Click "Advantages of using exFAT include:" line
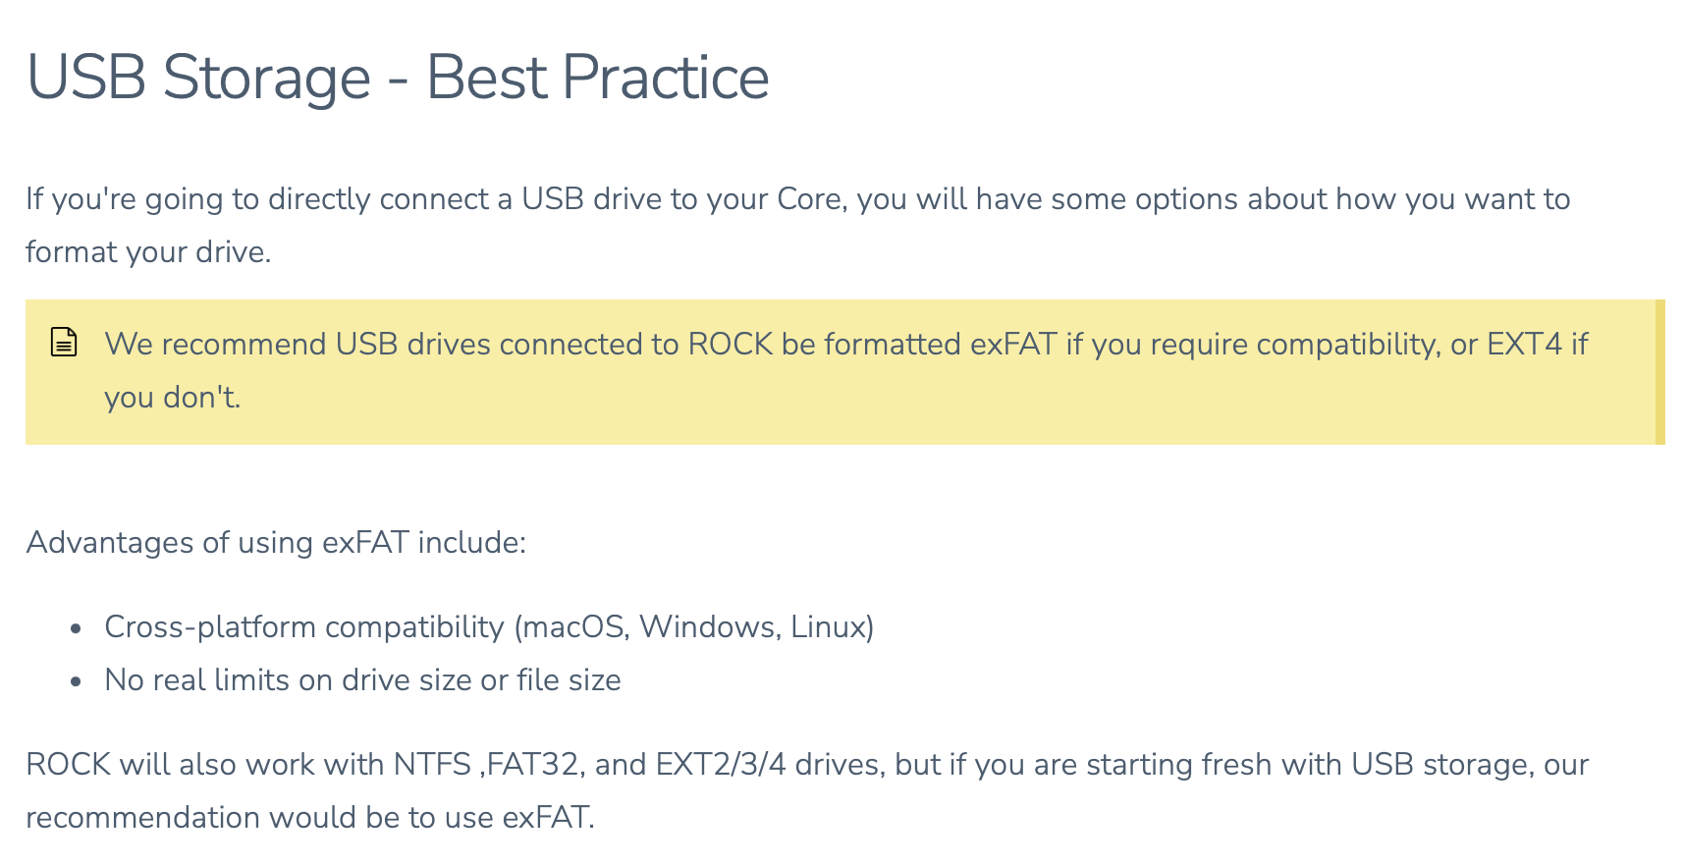Screen dimensions: 1683x864 click(276, 543)
